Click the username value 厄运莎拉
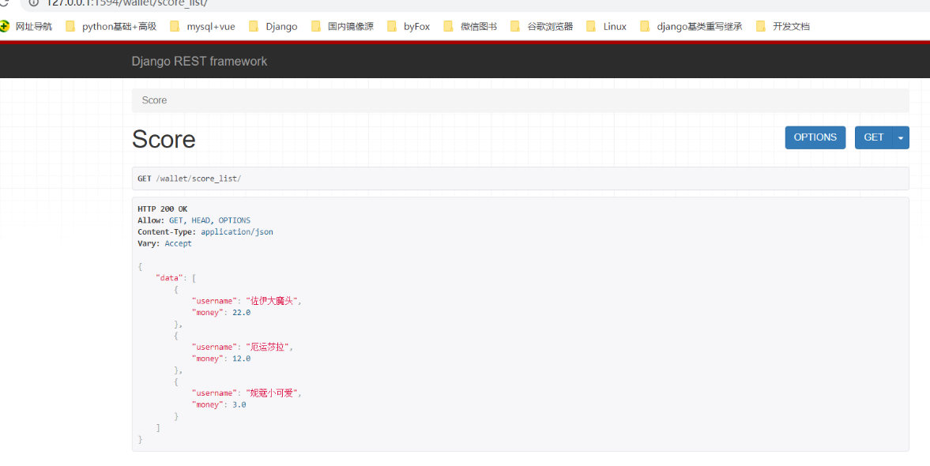The image size is (930, 466). click(x=268, y=347)
